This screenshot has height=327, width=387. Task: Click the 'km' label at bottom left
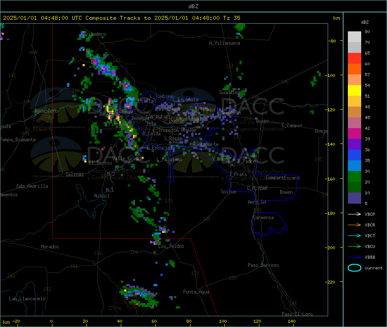[6, 322]
